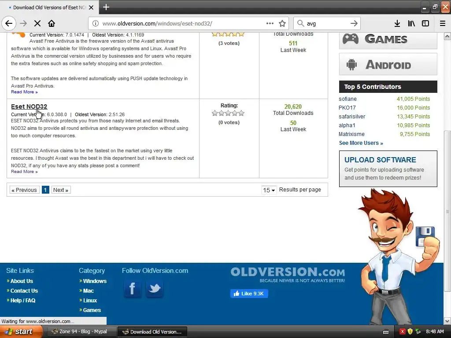Open the Games category banner

point(388,40)
